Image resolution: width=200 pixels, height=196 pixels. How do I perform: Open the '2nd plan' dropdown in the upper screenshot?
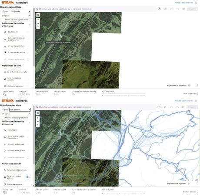point(20,16)
